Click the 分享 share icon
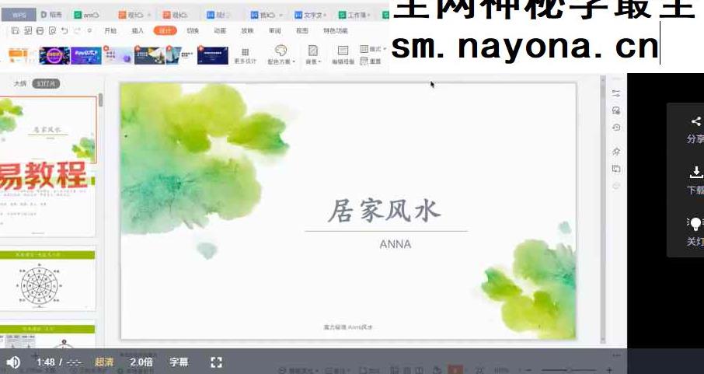Viewport: 704px width, 374px height. click(x=696, y=121)
